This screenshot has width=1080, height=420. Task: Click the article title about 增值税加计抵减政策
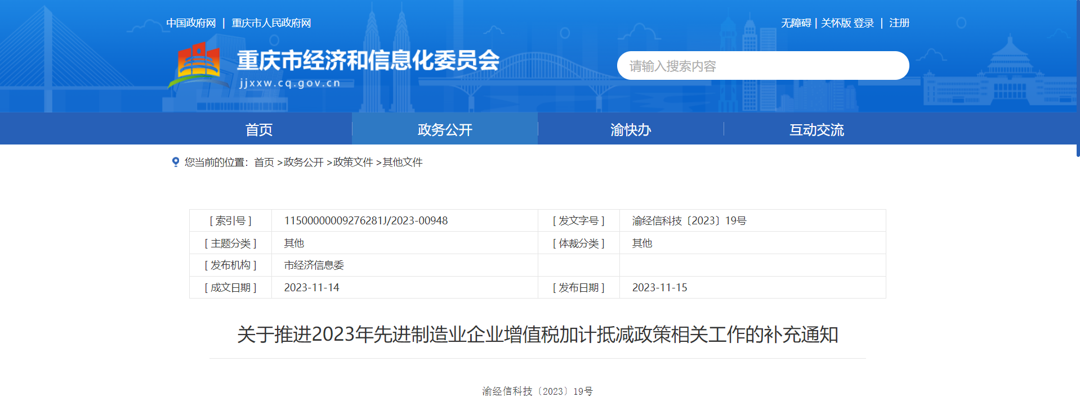coord(537,335)
